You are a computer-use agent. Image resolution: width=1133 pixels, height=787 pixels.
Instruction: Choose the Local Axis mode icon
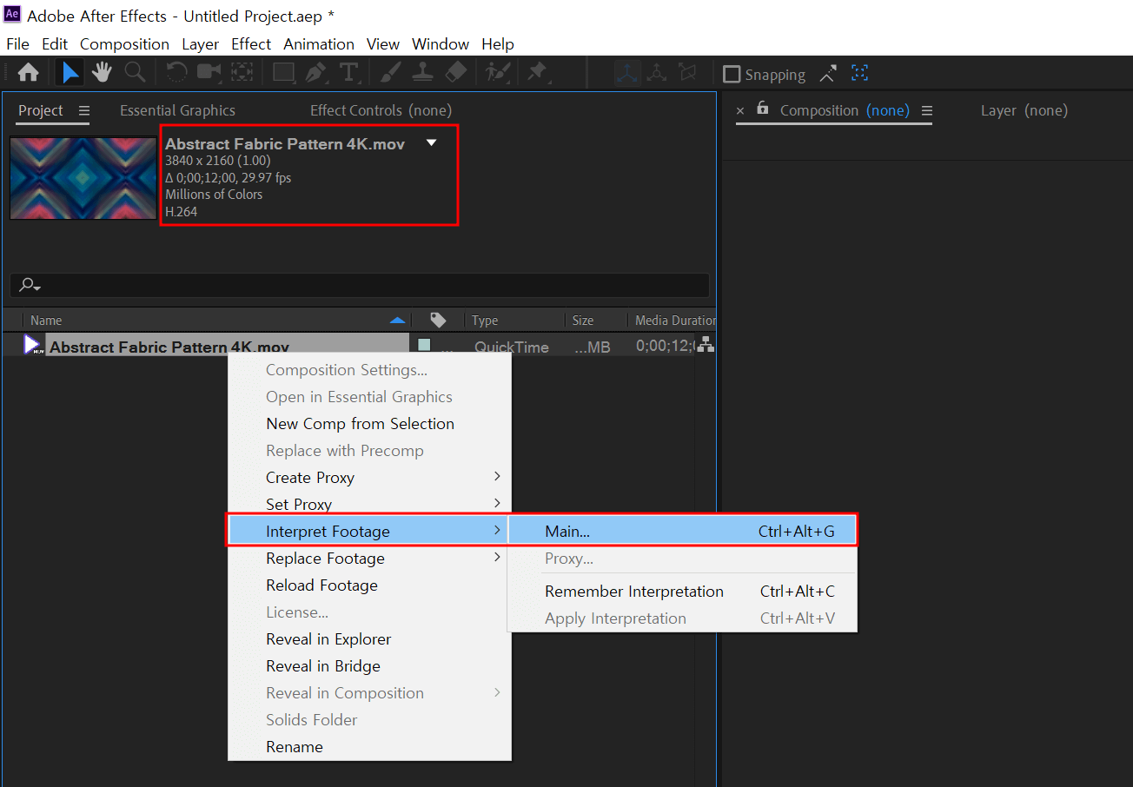[627, 74]
